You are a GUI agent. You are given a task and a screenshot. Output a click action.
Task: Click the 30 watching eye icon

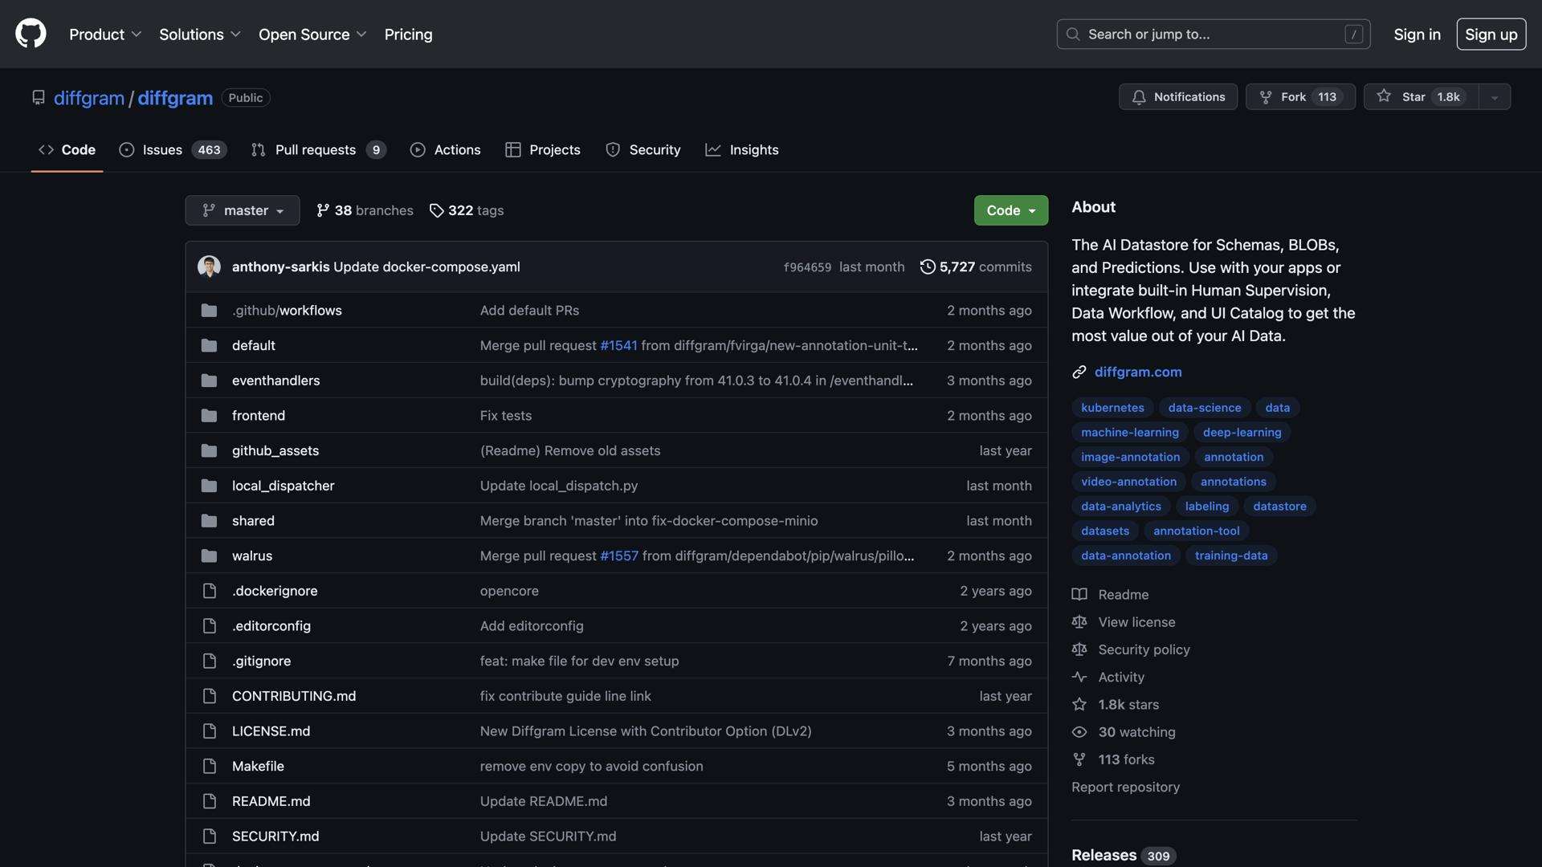click(1079, 732)
